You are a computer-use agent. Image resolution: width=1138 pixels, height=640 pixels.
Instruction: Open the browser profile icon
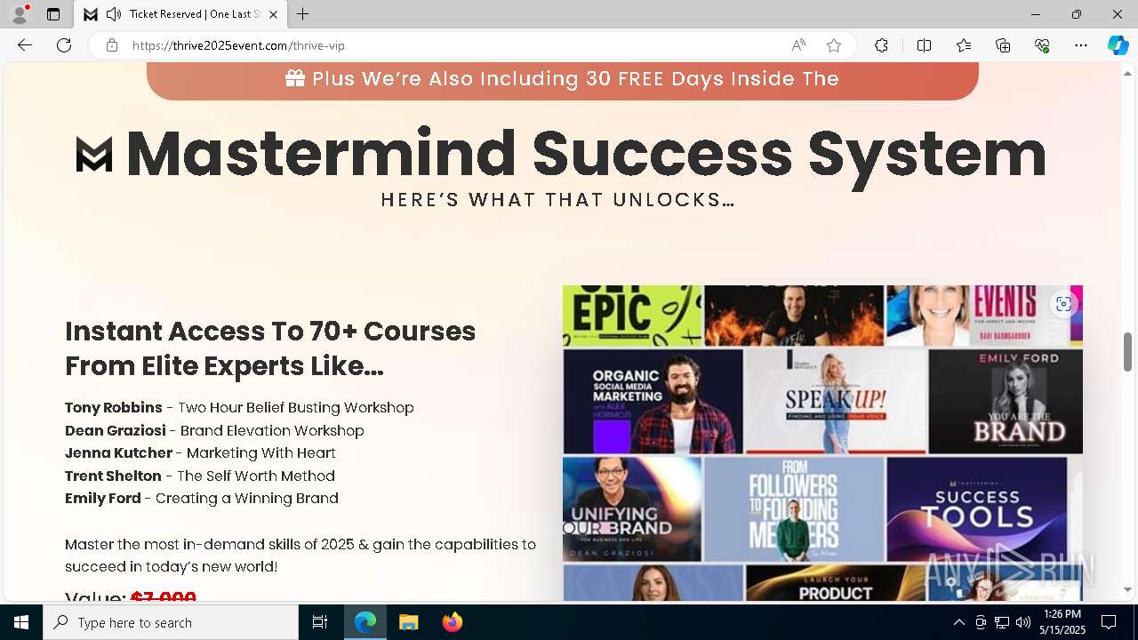click(20, 14)
